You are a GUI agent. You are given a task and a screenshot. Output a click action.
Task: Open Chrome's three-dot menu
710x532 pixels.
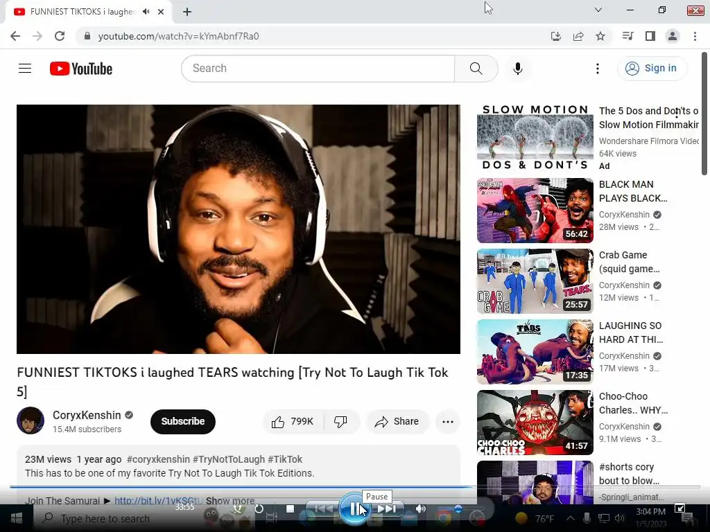(x=695, y=36)
